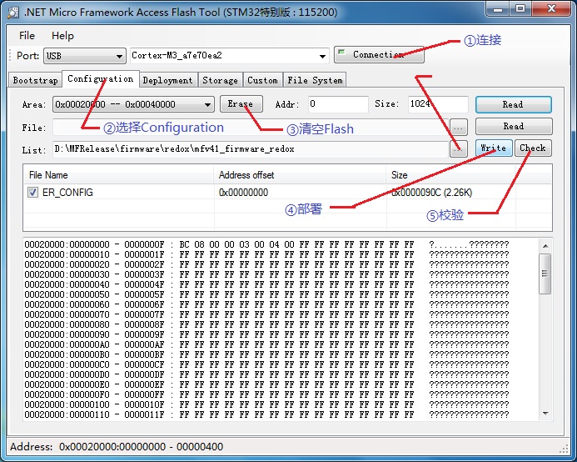Click the Connection button
The image size is (577, 462).
(x=379, y=54)
